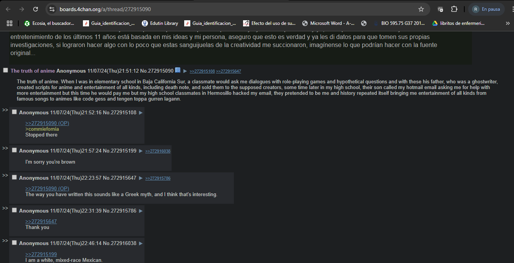
Task: Open the bookmarks apps grid icon
Action: click(x=10, y=23)
